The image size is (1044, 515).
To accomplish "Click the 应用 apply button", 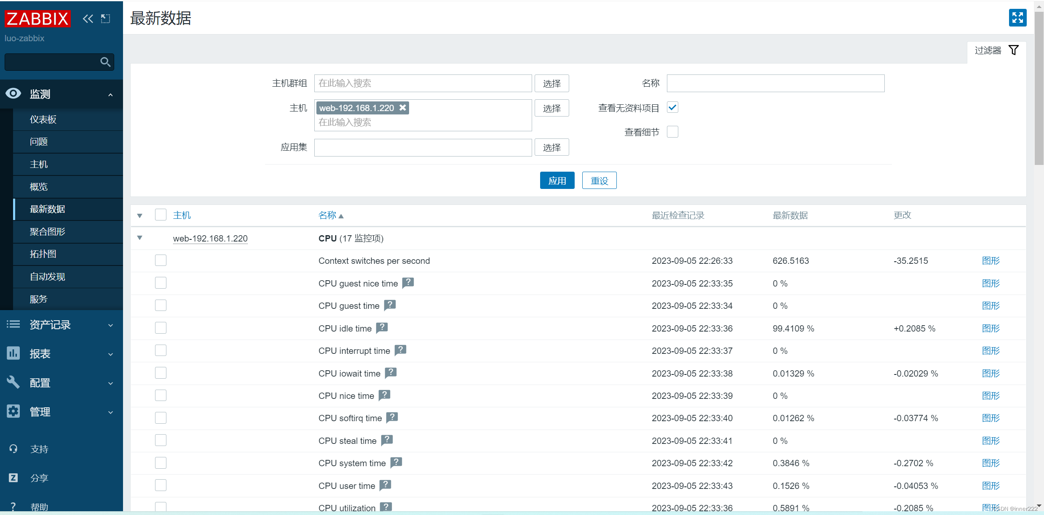I will [557, 181].
